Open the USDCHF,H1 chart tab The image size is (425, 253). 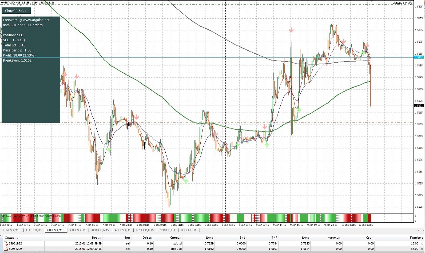coord(189,230)
